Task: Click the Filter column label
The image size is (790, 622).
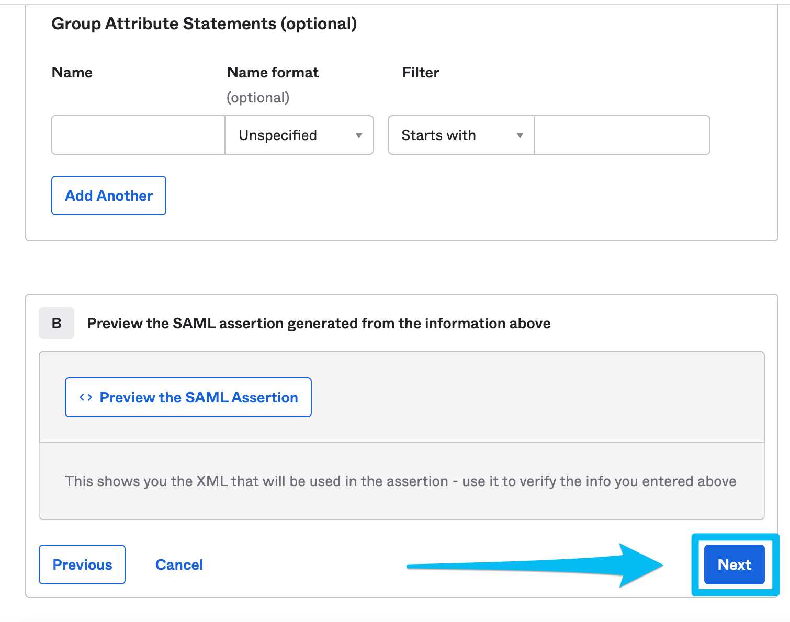Action: pyautogui.click(x=421, y=72)
